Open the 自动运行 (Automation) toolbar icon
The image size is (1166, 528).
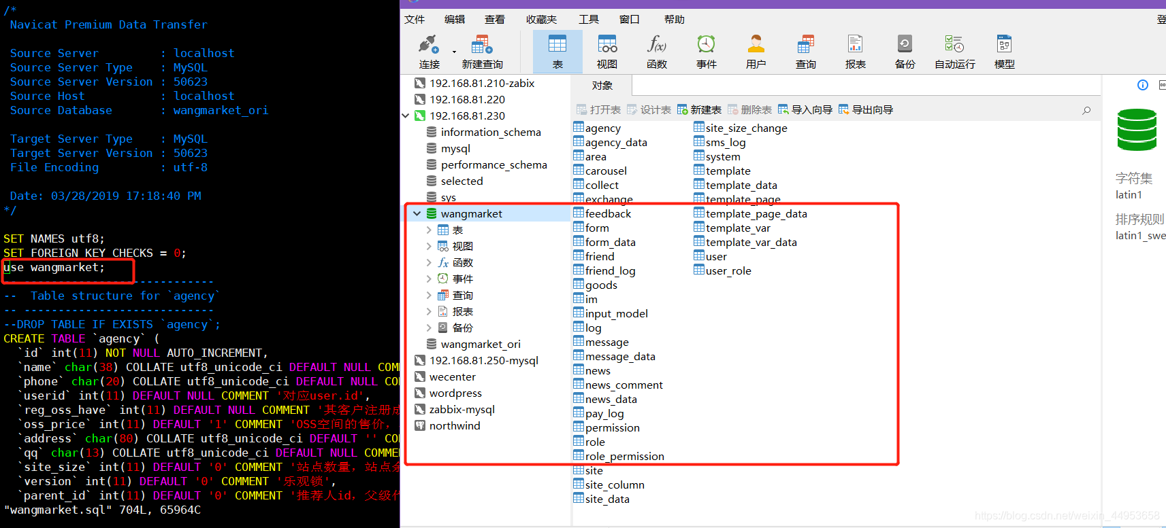955,52
